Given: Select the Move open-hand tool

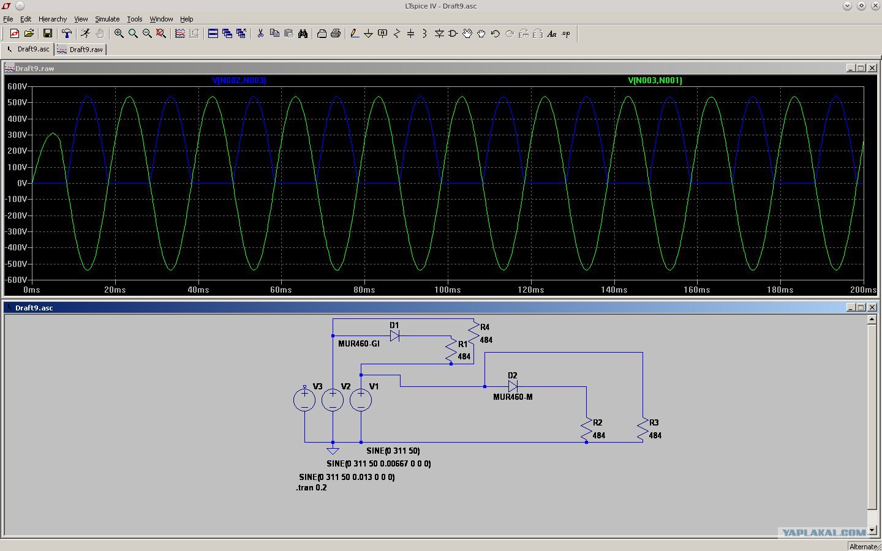Looking at the screenshot, I should [x=467, y=34].
